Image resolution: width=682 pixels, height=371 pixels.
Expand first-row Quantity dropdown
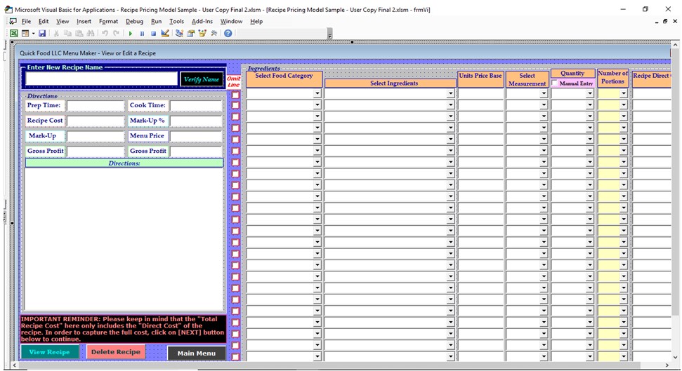590,93
